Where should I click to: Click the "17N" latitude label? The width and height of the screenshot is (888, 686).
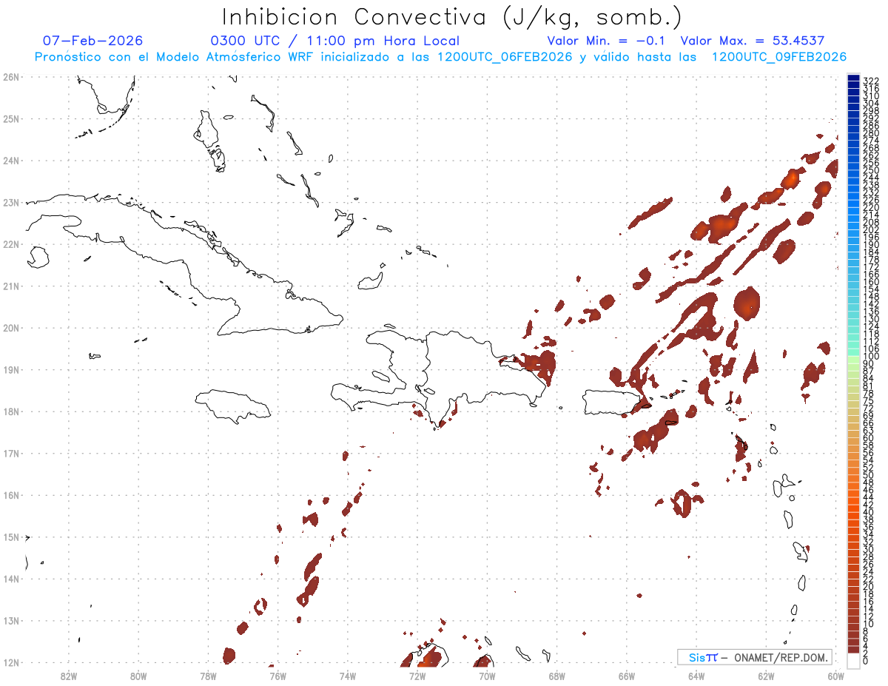10,453
